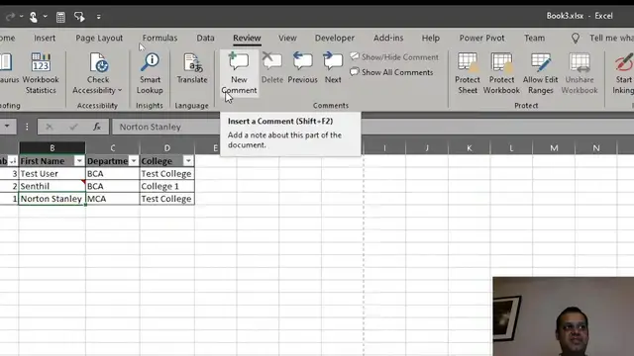The width and height of the screenshot is (634, 356).
Task: Open Allow Edit Ranges
Action: point(540,73)
